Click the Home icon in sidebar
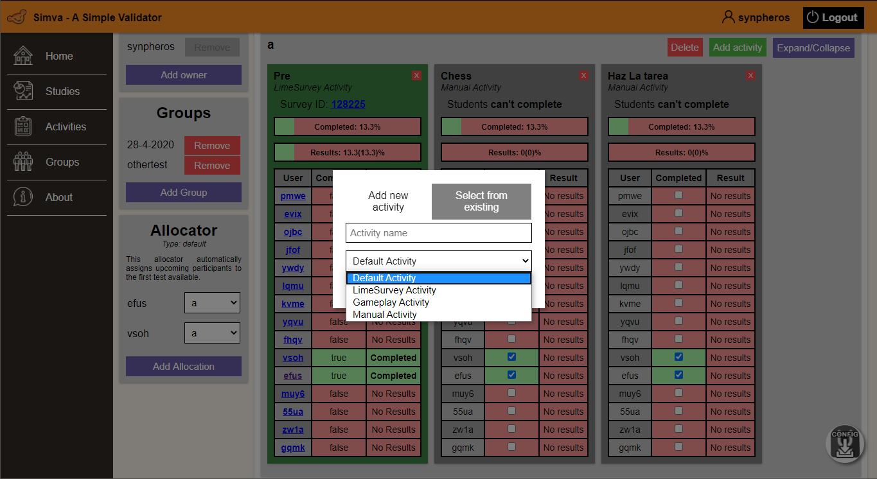 (23, 56)
